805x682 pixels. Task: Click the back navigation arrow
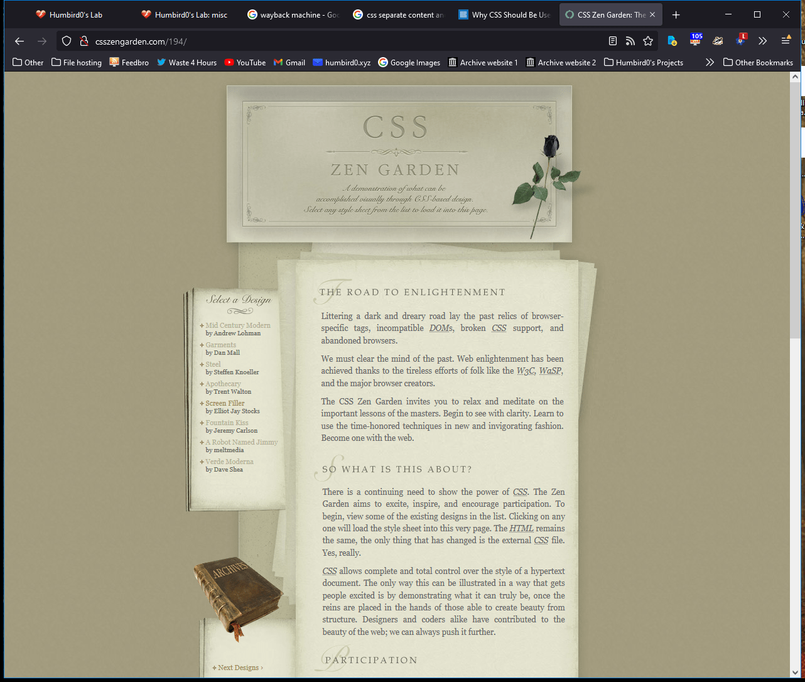[19, 41]
